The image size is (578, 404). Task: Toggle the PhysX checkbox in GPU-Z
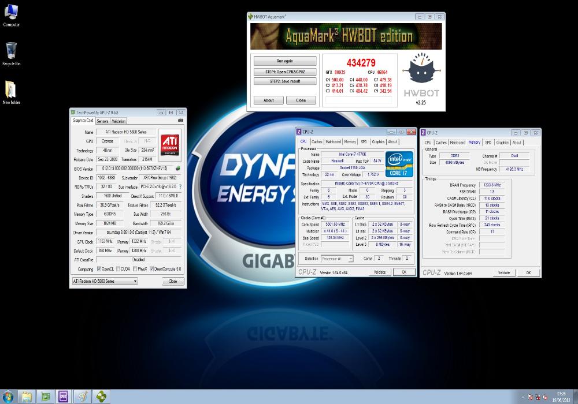tap(135, 269)
